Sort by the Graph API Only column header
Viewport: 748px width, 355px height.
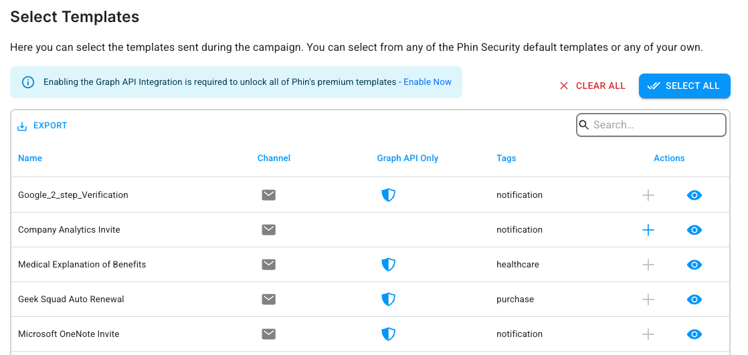[x=407, y=158]
